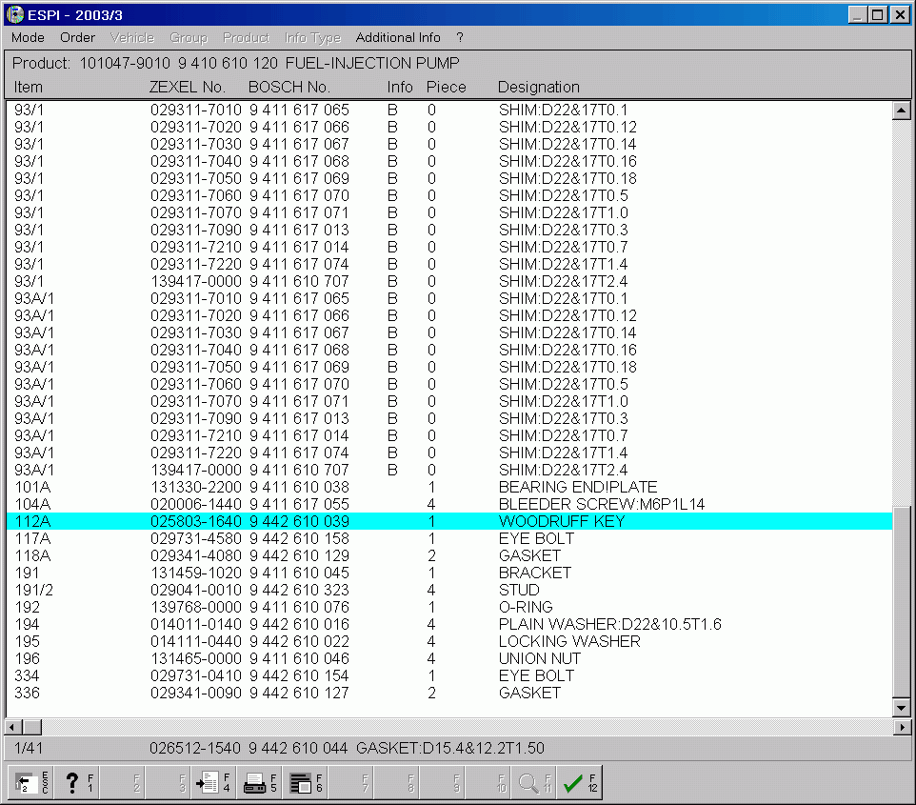916x805 pixels.
Task: Click the F4 insert-into-list icon
Action: click(x=214, y=782)
